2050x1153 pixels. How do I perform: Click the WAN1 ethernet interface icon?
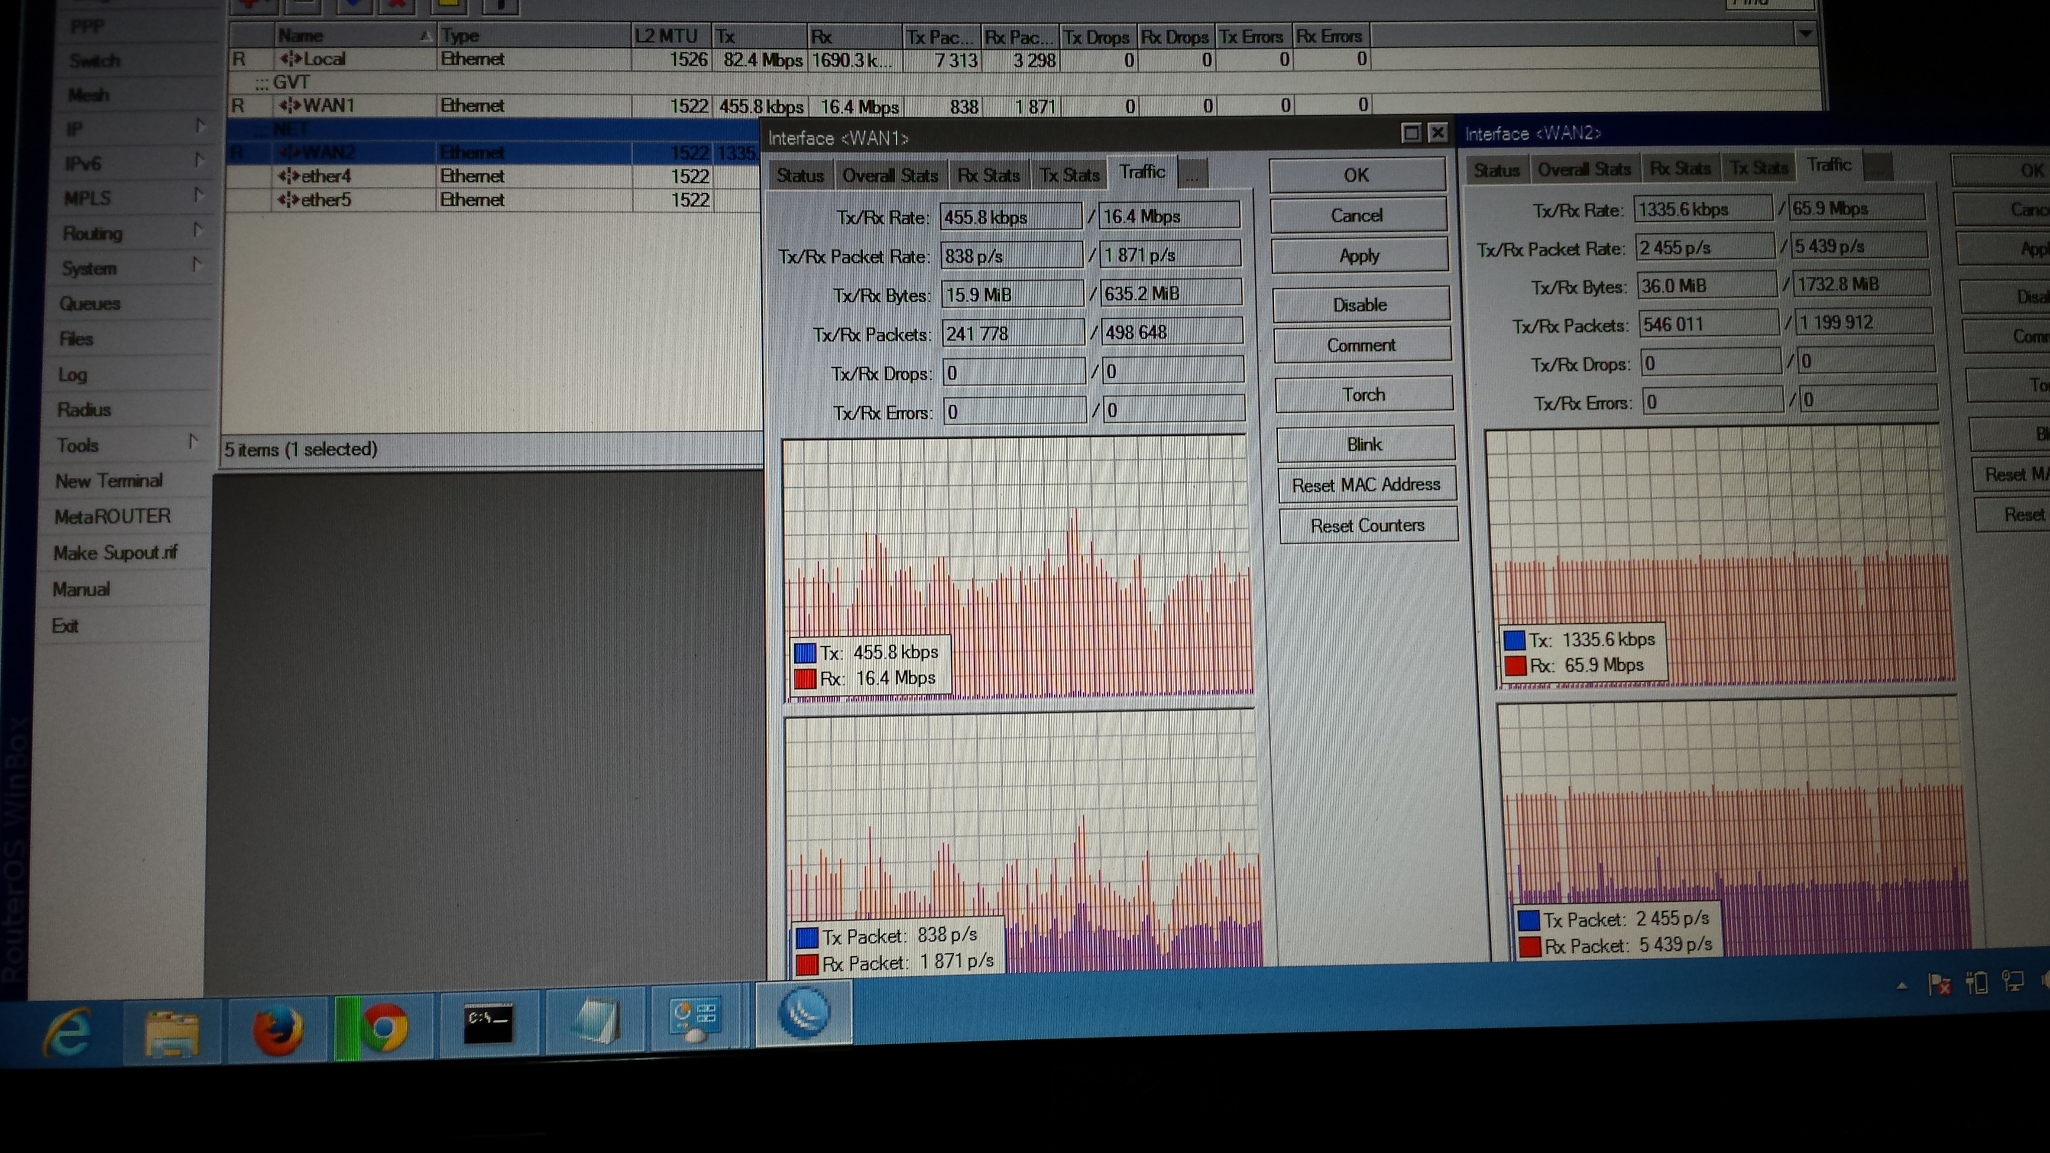[x=290, y=105]
